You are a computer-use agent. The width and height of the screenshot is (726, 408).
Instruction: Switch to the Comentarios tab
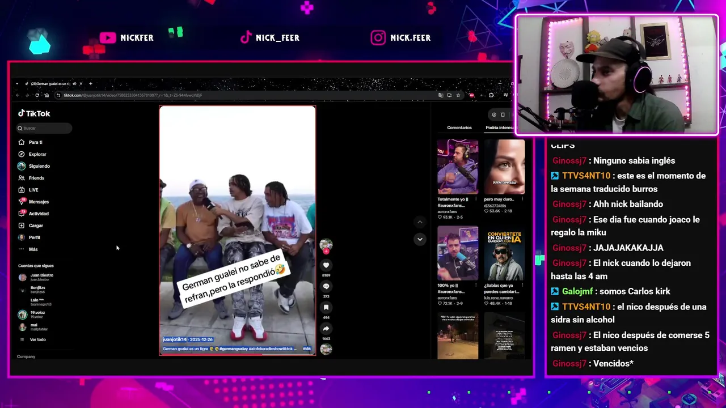coord(459,127)
